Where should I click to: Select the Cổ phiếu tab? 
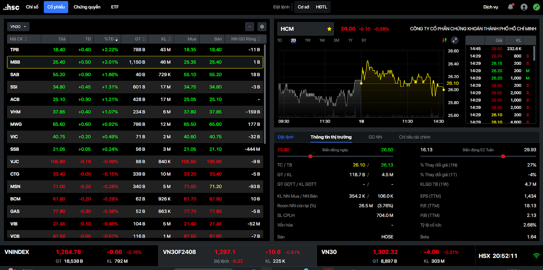pyautogui.click(x=56, y=7)
